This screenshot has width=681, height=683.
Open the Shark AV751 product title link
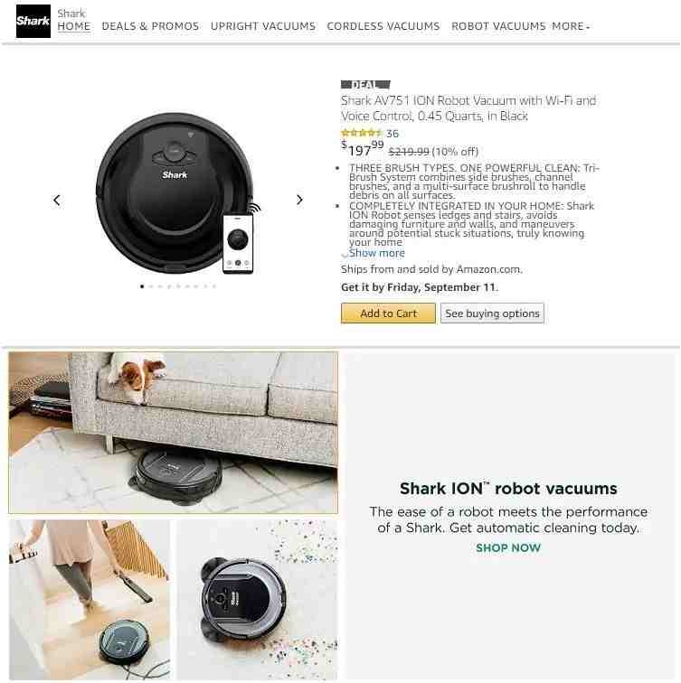click(x=468, y=108)
